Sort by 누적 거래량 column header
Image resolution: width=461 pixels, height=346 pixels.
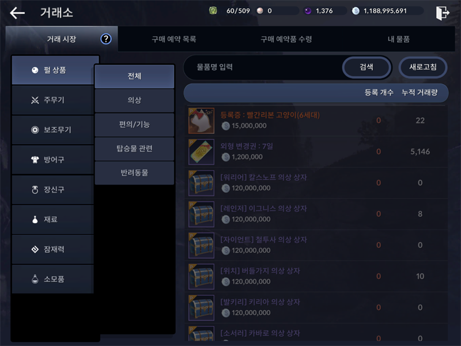click(x=420, y=92)
